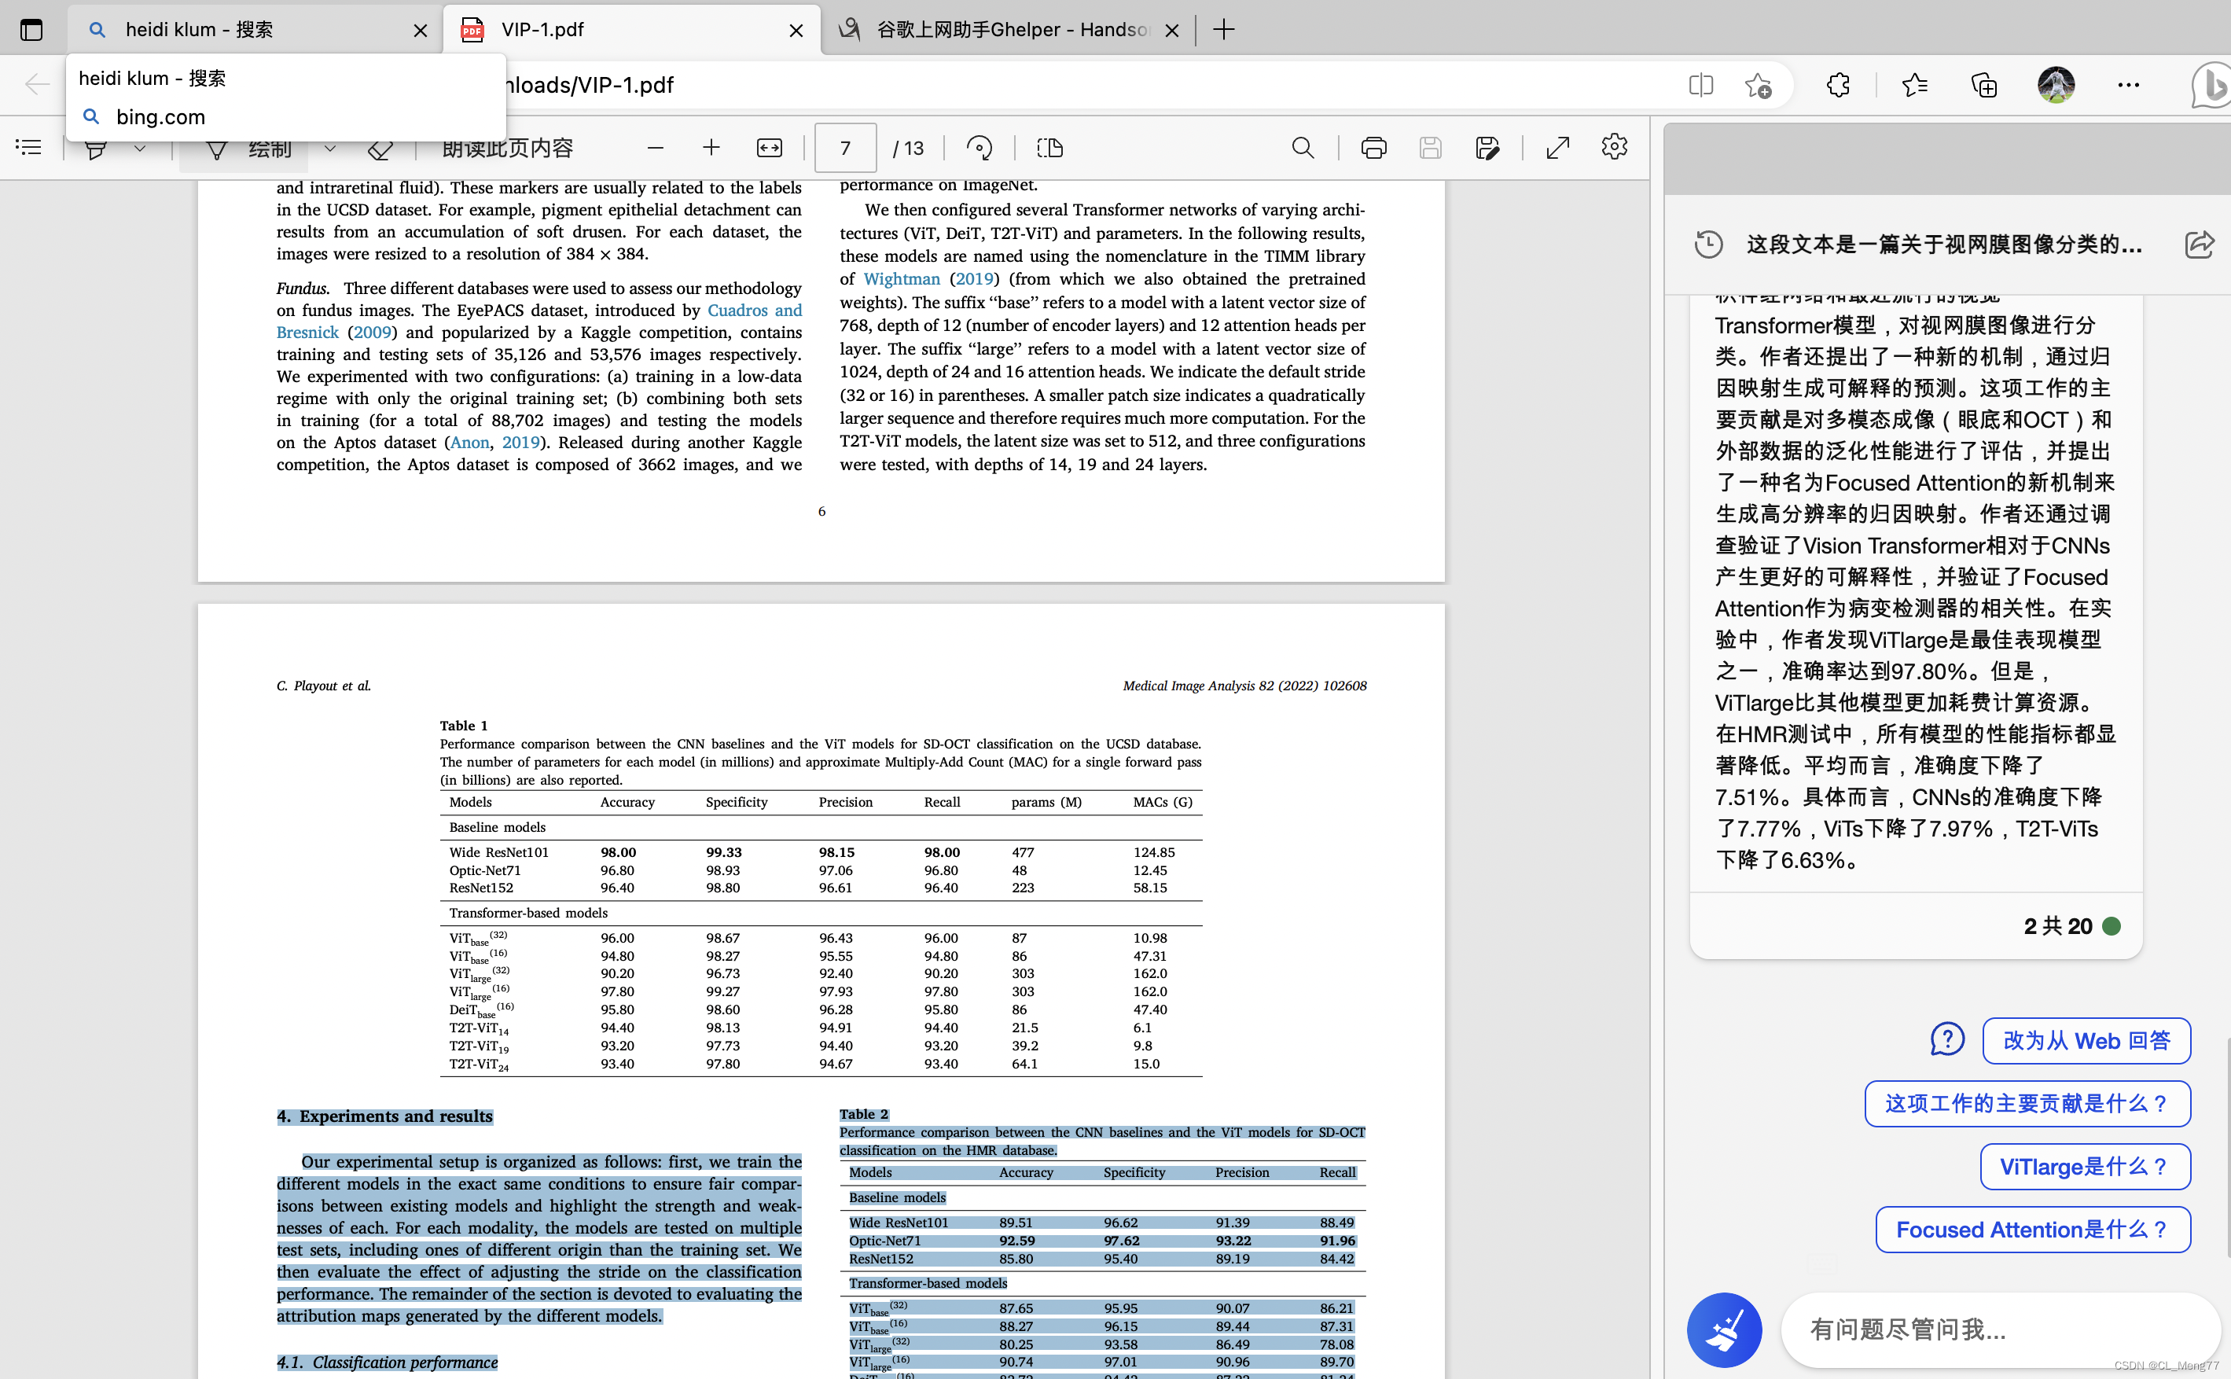This screenshot has height=1379, width=2231.
Task: Click the '2 共 20' response counter
Action: pyautogui.click(x=2058, y=927)
